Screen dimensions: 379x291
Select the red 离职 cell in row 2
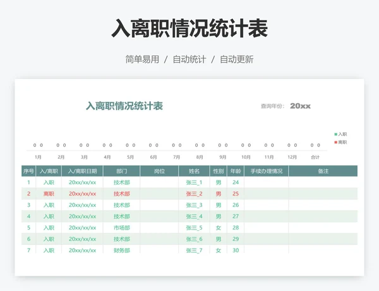click(x=49, y=194)
